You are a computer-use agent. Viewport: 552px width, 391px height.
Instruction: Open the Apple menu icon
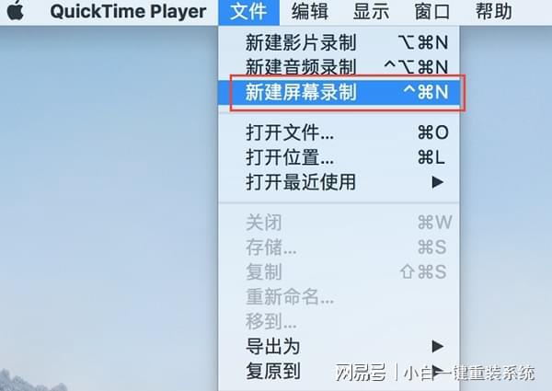[x=16, y=10]
